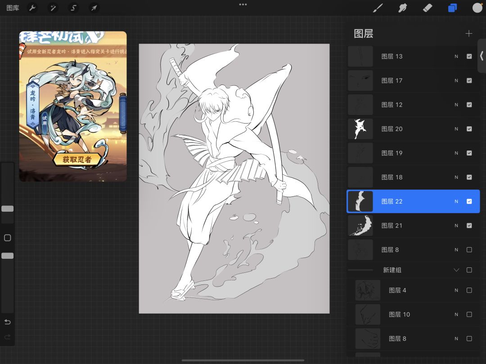Open blend mode N for 图层 20
This screenshot has width=486, height=364.
[x=456, y=129]
